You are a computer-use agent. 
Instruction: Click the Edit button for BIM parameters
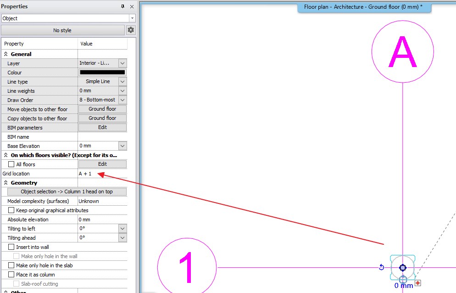pyautogui.click(x=102, y=127)
